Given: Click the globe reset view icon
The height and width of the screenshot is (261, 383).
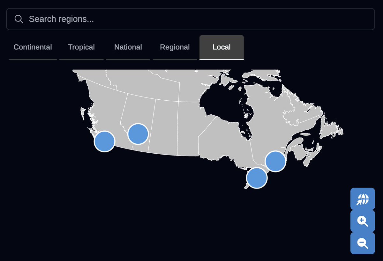Looking at the screenshot, I should point(363,199).
